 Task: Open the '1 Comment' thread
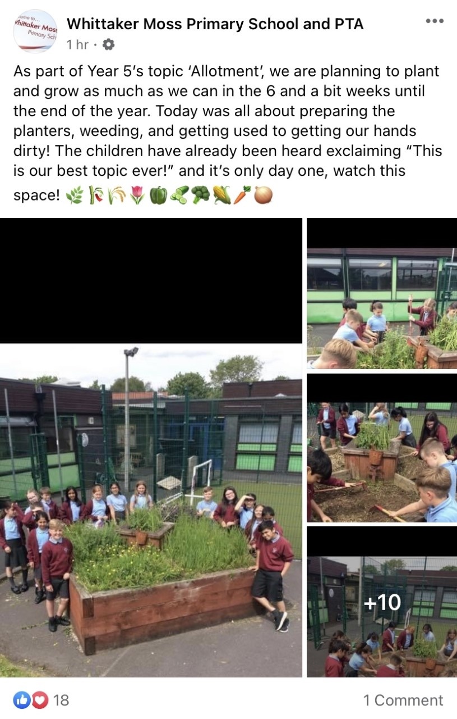pos(403,700)
